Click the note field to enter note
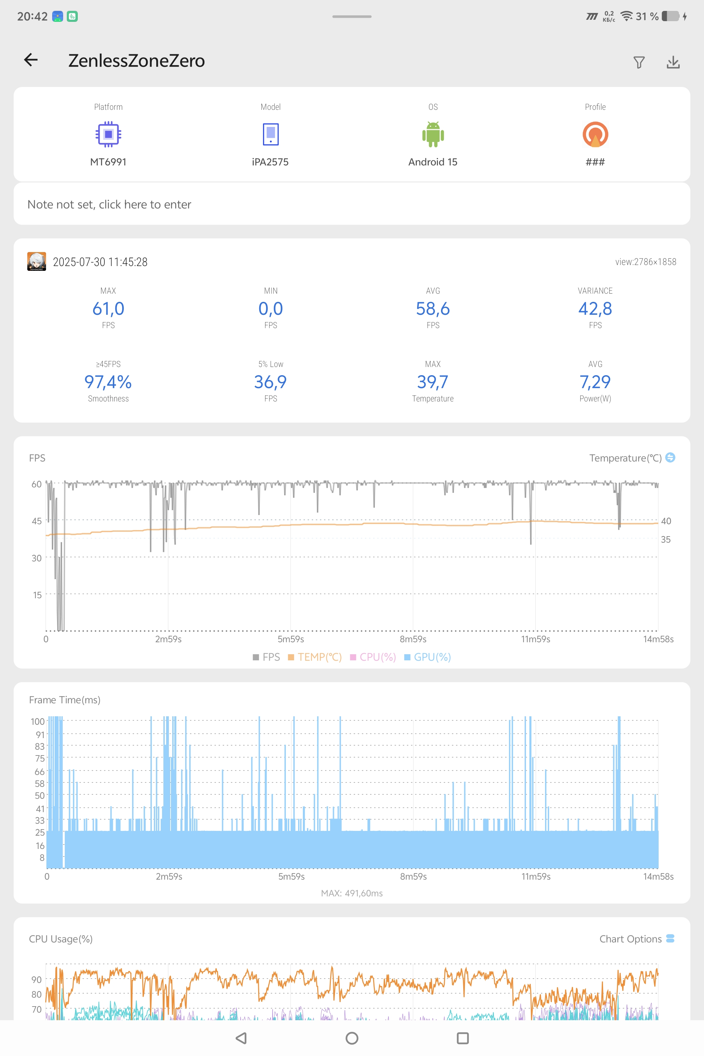Viewport: 704px width, 1056px height. point(352,204)
